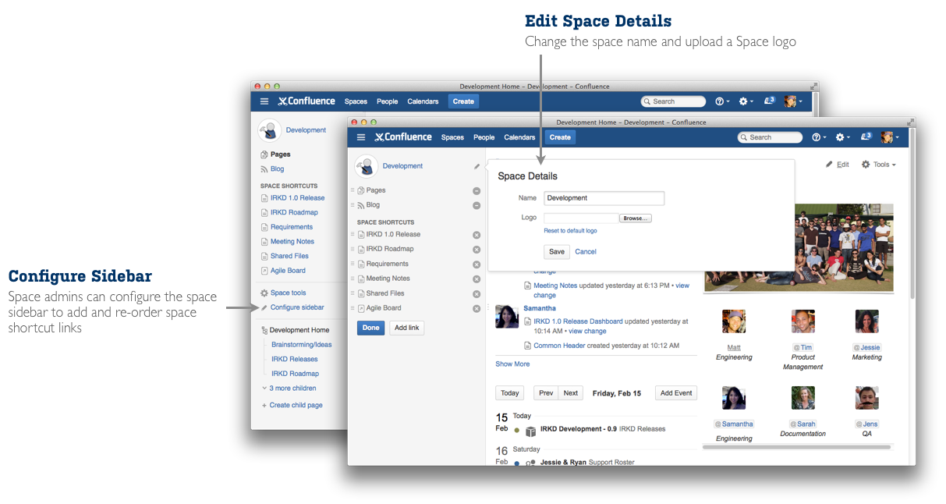The image size is (946, 504).
Task: Click Create in the back window
Action: coord(463,101)
